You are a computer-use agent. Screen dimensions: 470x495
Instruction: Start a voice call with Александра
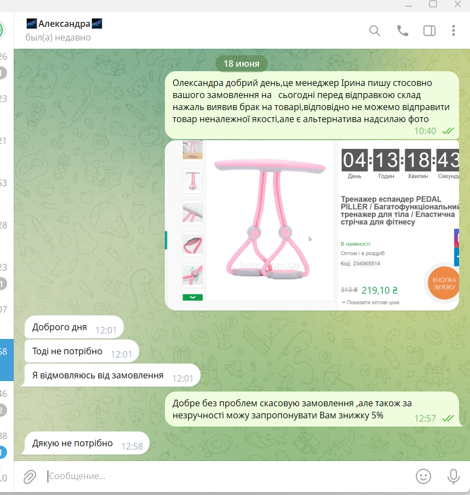point(403,31)
